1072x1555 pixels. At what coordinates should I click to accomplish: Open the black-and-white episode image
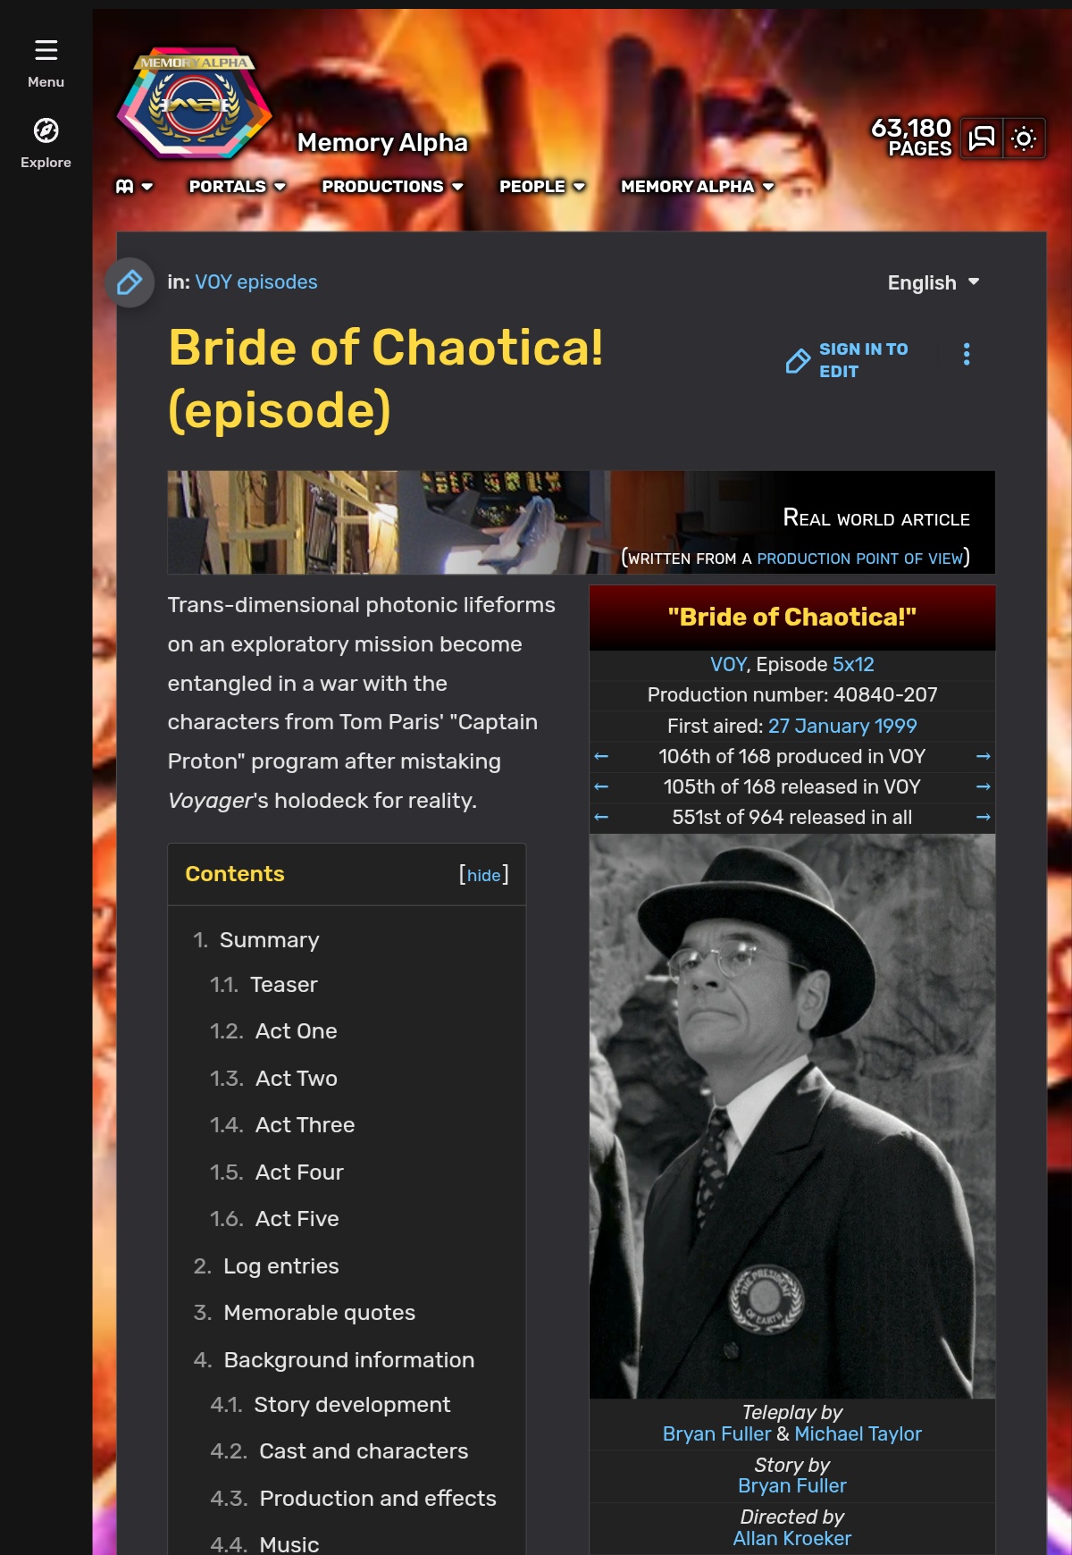[x=792, y=1116]
